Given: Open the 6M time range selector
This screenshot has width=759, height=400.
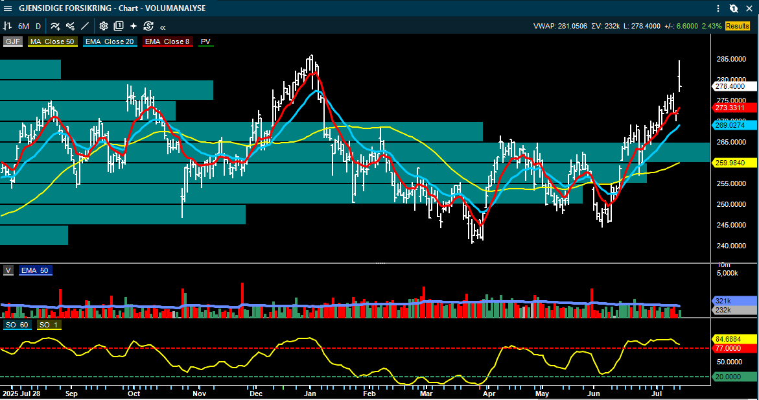Looking at the screenshot, I should (x=23, y=27).
